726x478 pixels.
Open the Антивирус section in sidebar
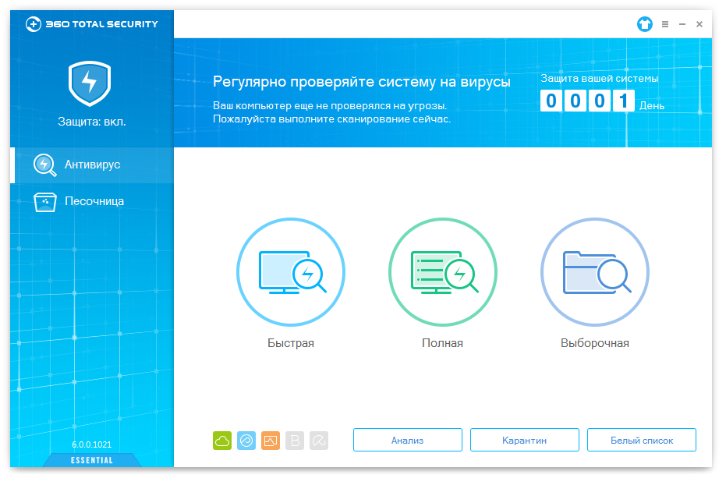[92, 165]
